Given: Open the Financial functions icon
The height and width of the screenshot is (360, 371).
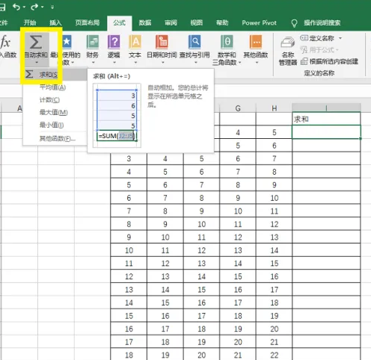Looking at the screenshot, I should [93, 42].
